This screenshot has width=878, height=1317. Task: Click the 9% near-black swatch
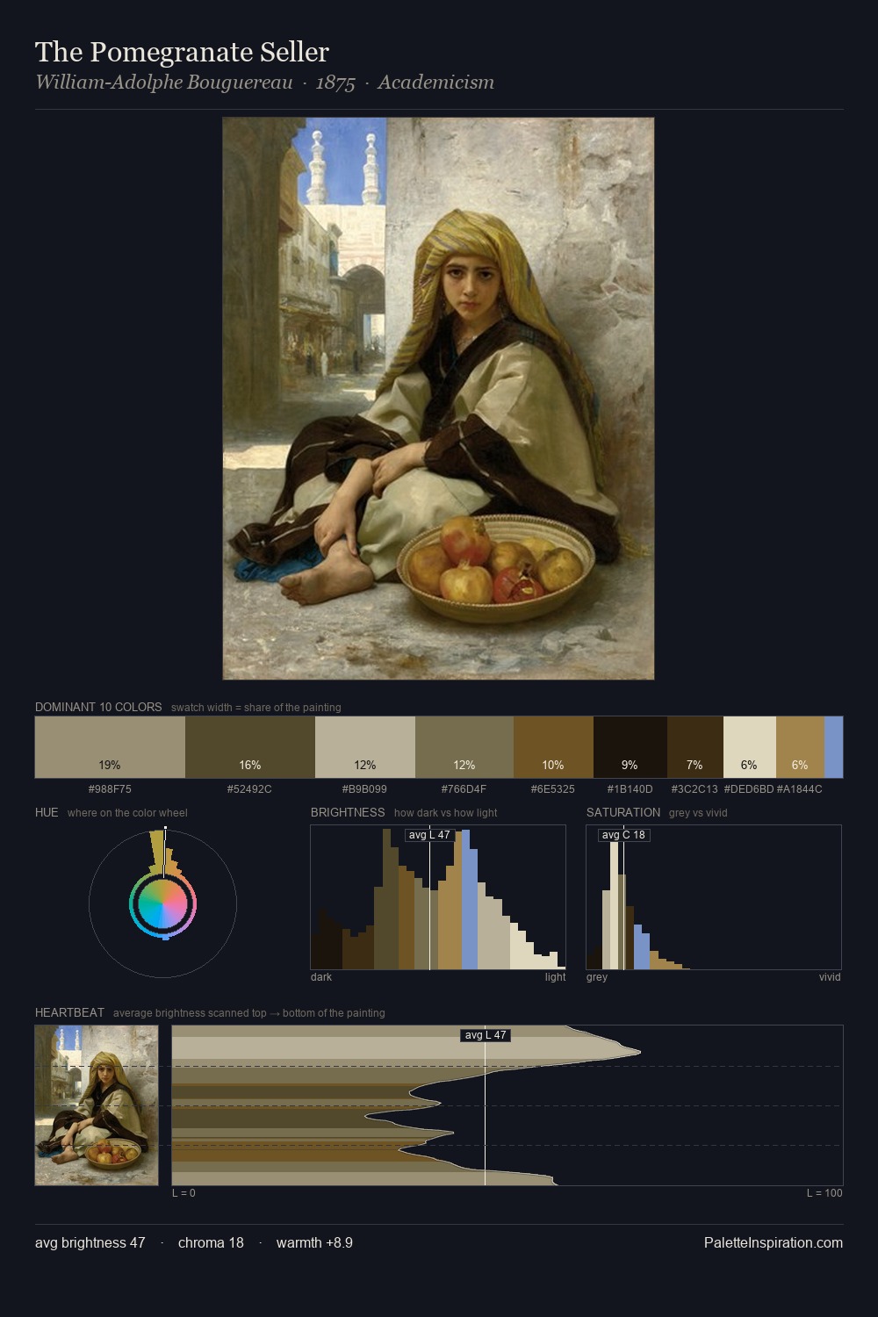(630, 747)
